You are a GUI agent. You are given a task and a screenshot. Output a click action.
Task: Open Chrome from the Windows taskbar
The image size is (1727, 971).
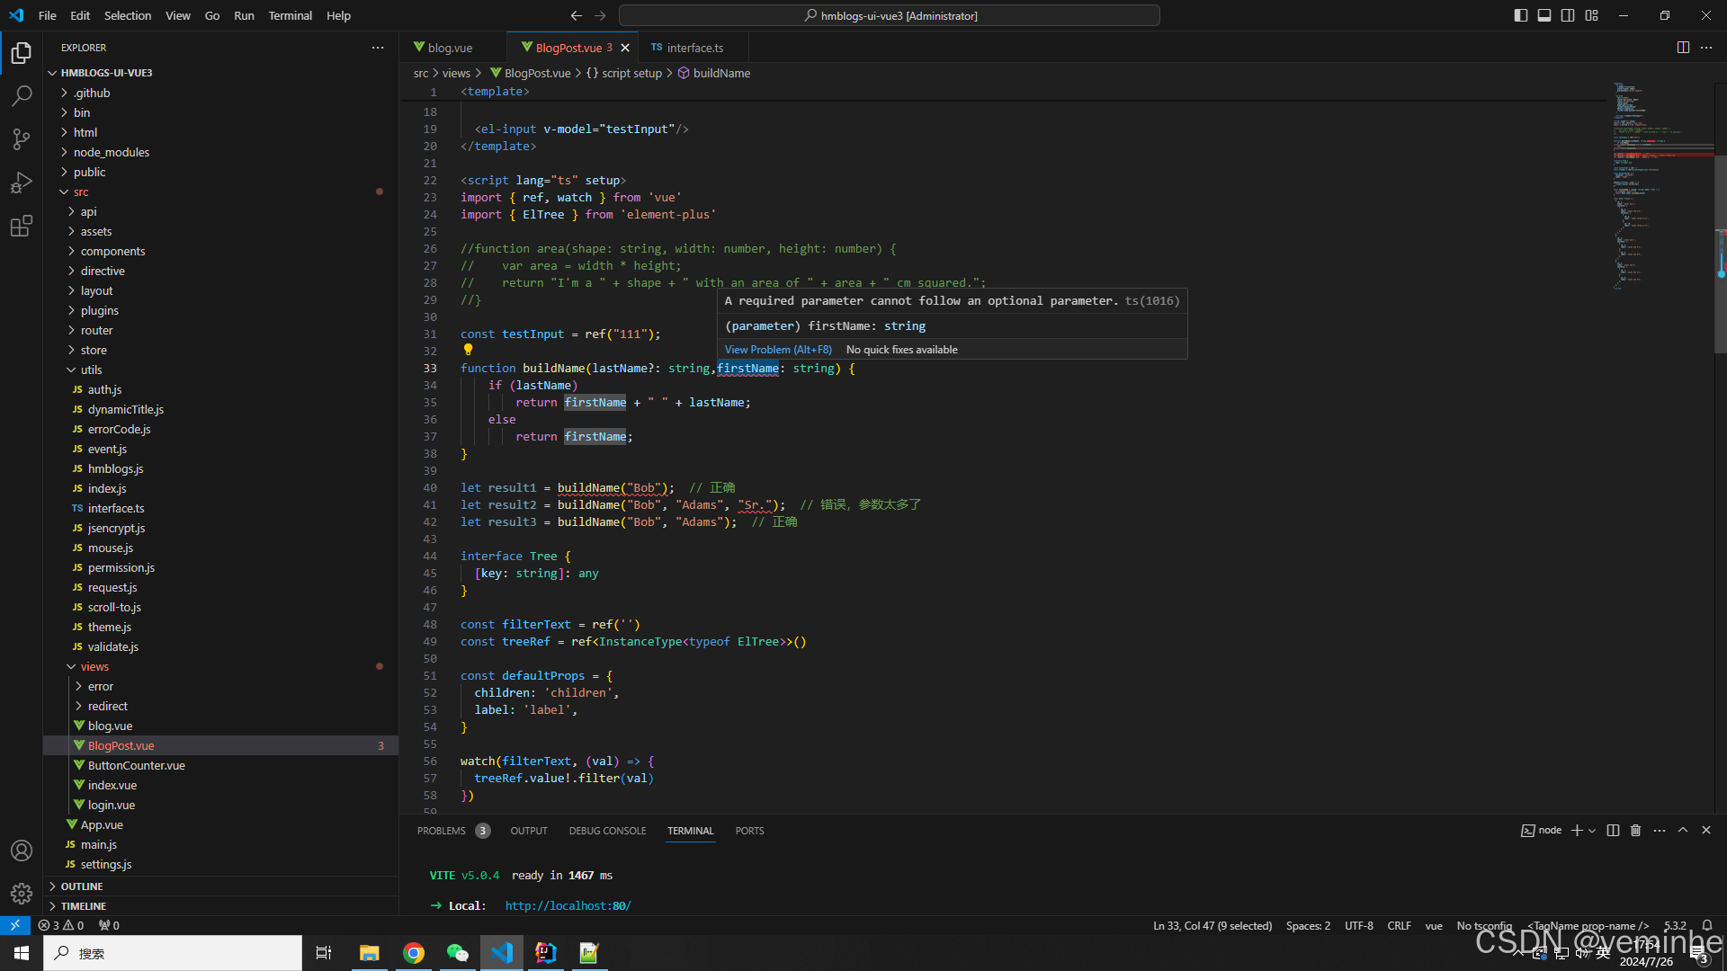tap(414, 953)
